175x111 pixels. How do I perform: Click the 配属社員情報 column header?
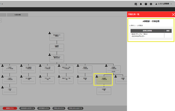pyautogui.click(x=147, y=31)
